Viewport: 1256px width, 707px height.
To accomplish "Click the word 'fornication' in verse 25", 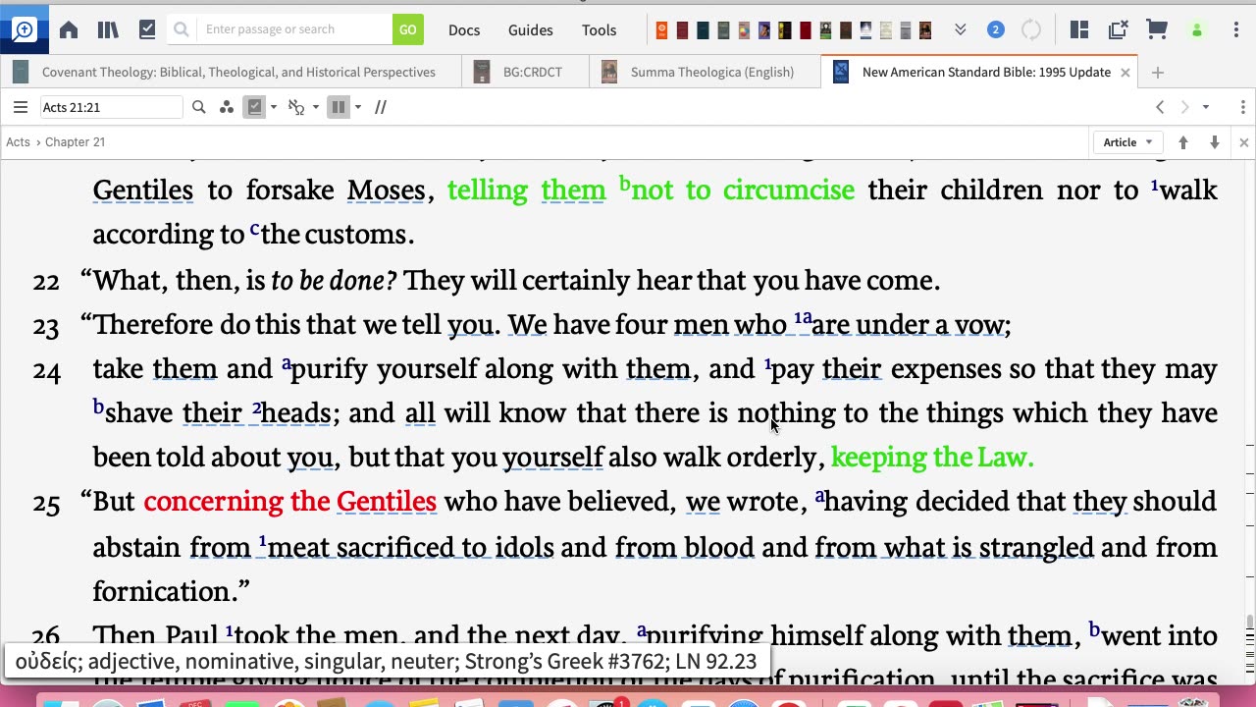I will [x=164, y=591].
